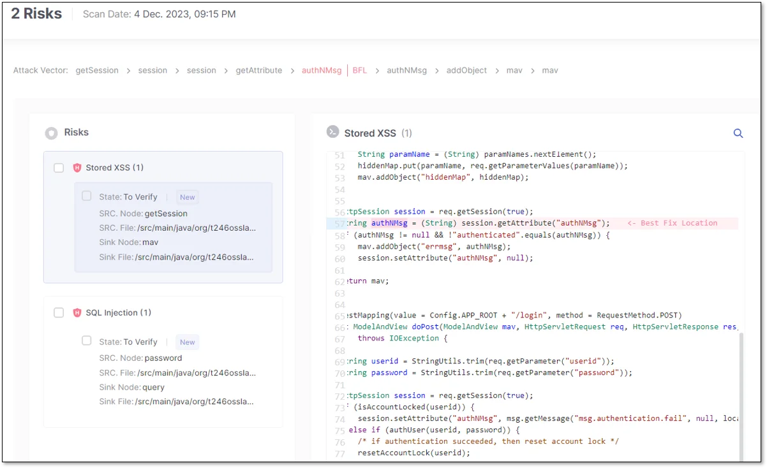Open the addObject breadcrumb node
This screenshot has width=767, height=468.
466,70
